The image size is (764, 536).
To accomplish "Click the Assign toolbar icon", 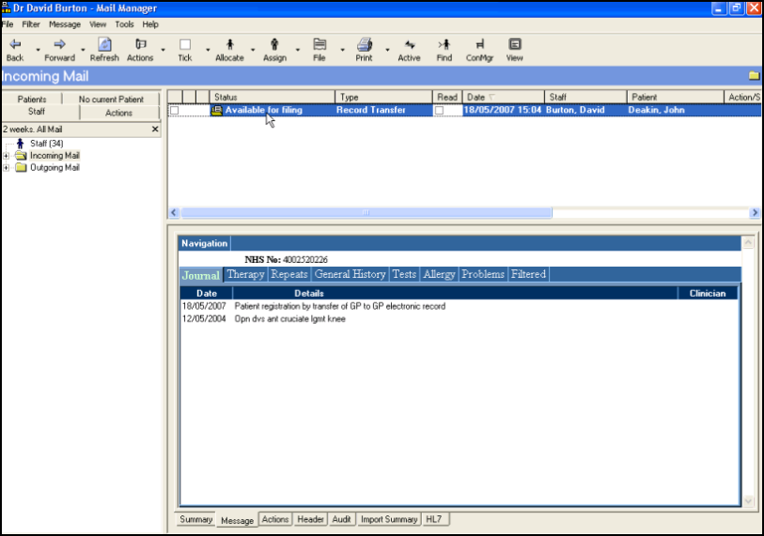I will tap(274, 44).
